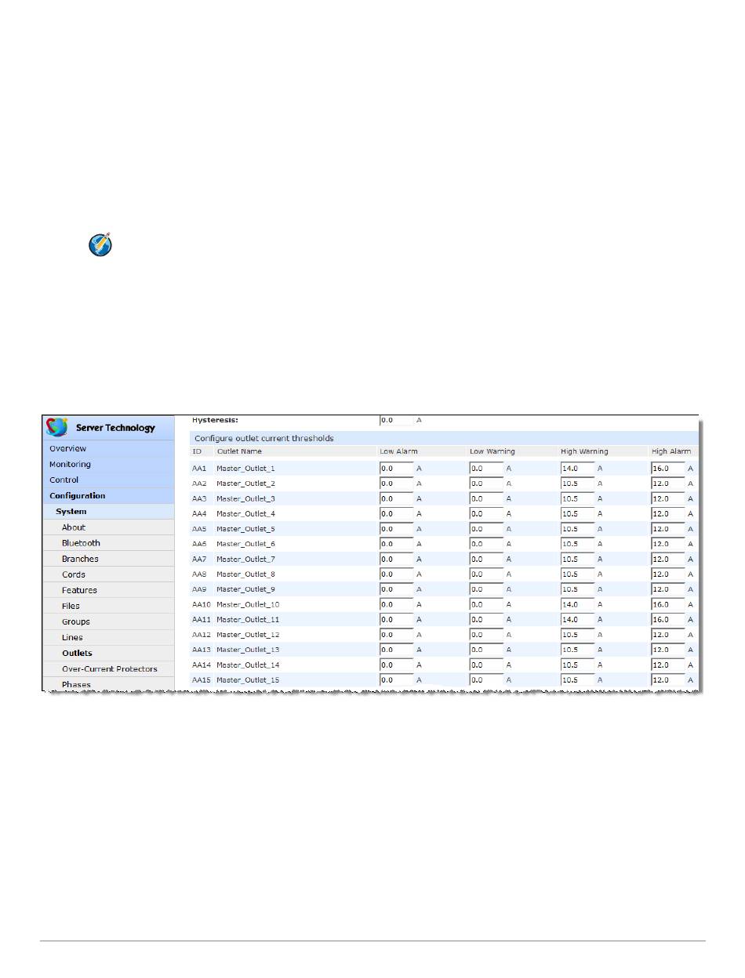Click the pencil globe note icon
The width and height of the screenshot is (745, 978).
click(100, 244)
